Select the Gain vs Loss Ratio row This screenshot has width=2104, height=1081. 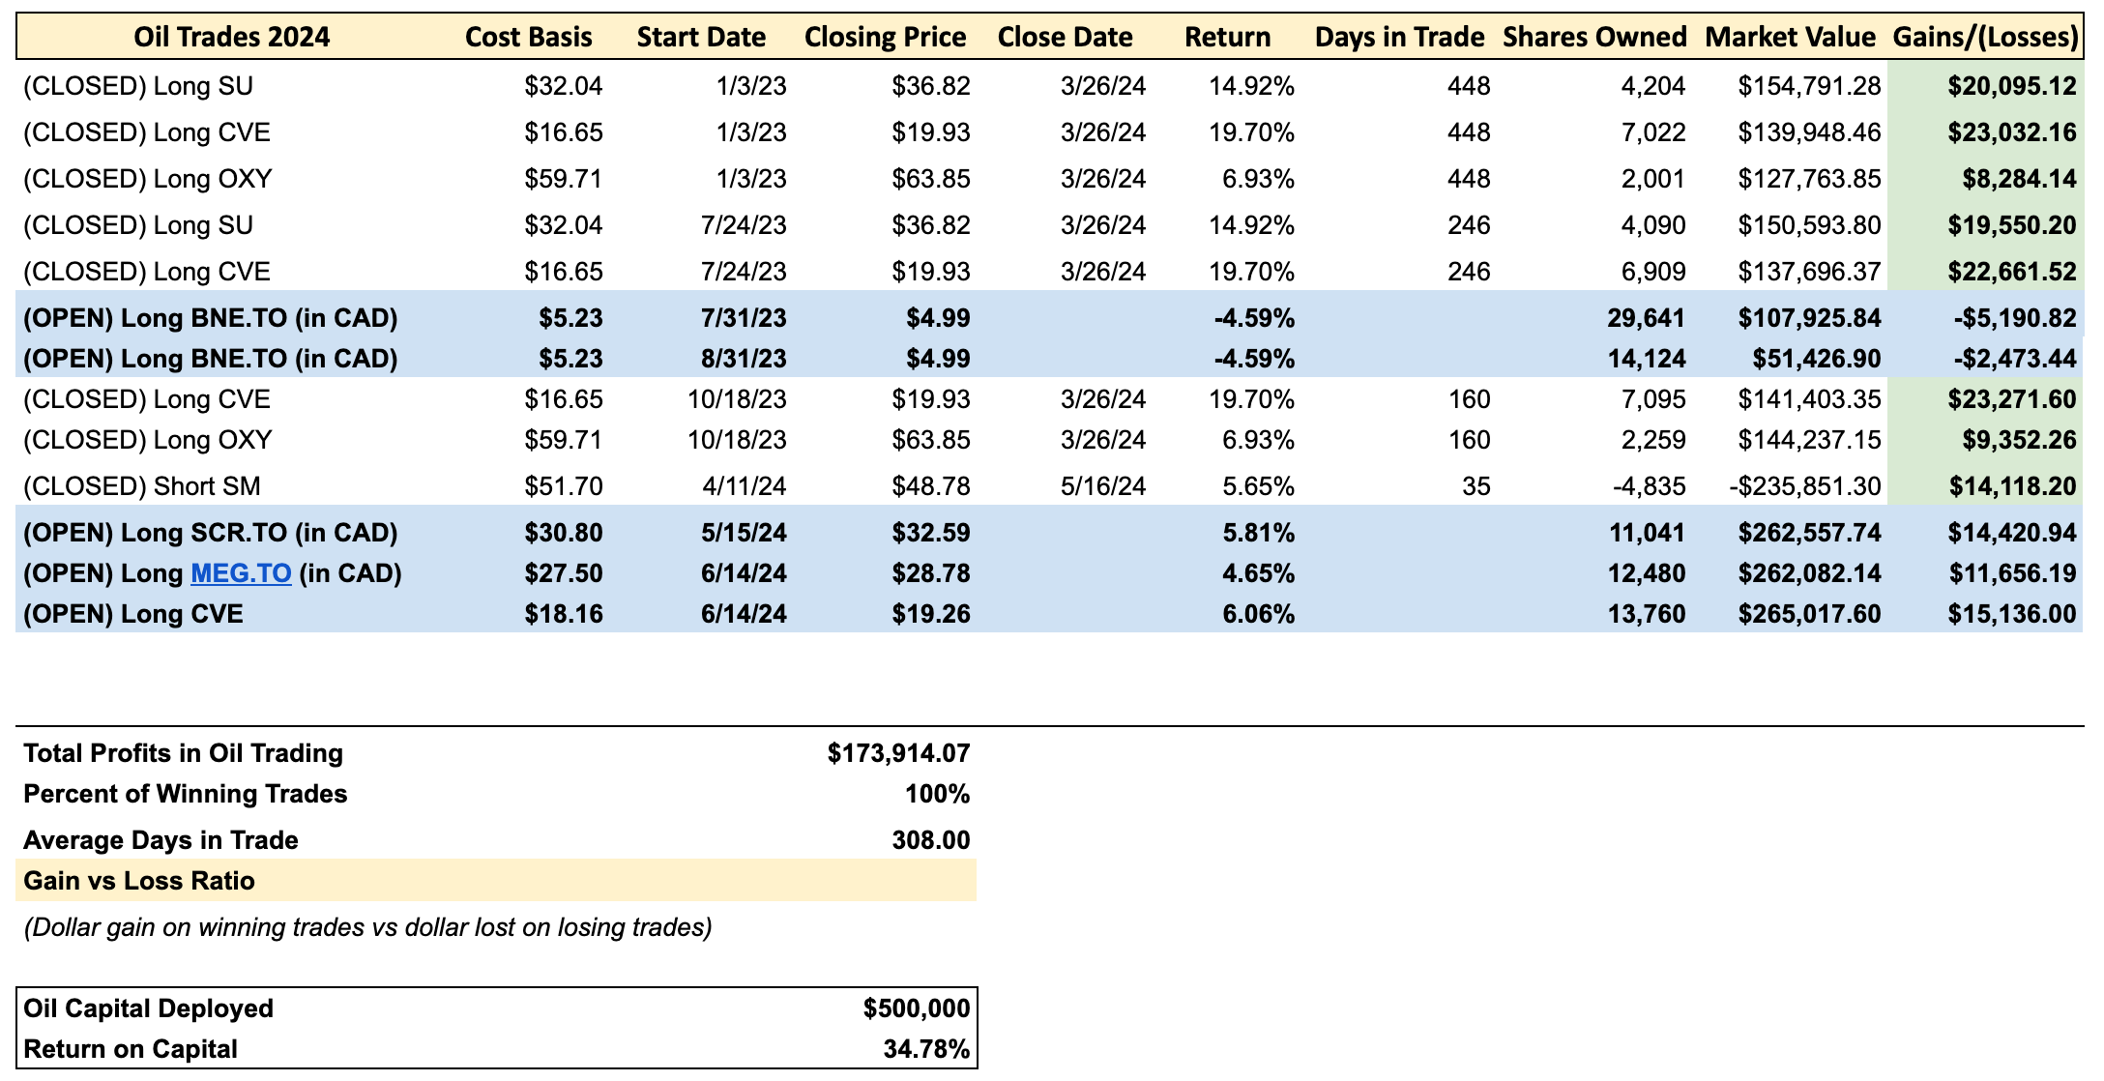coord(139,881)
